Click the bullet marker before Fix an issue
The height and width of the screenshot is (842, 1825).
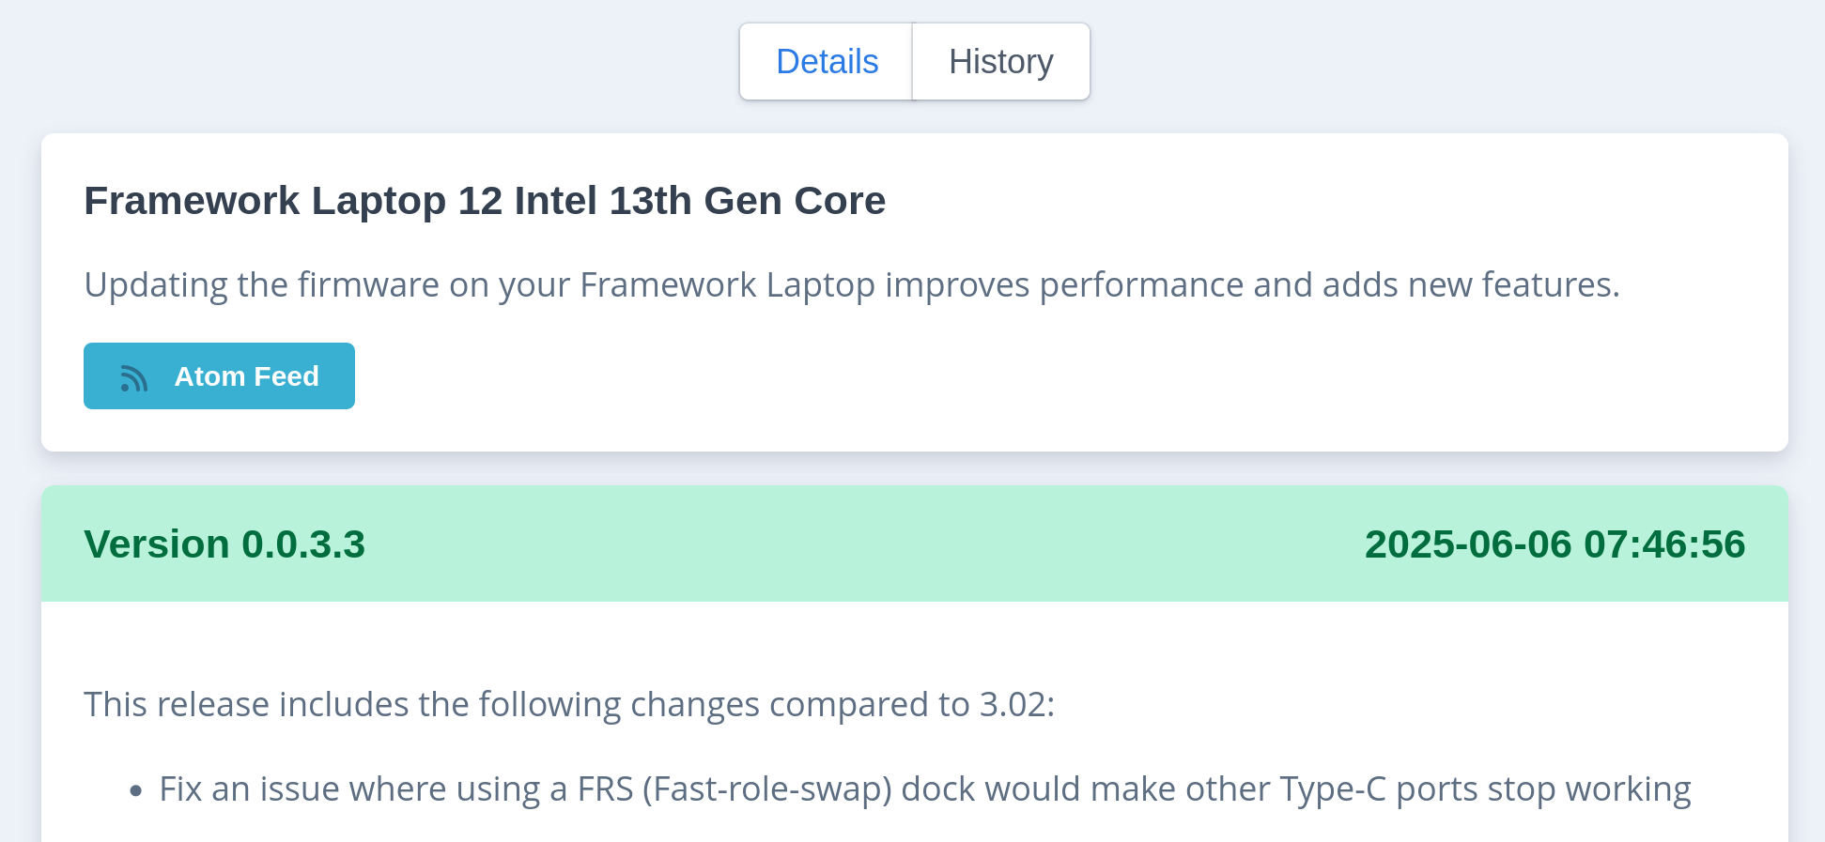tap(136, 791)
